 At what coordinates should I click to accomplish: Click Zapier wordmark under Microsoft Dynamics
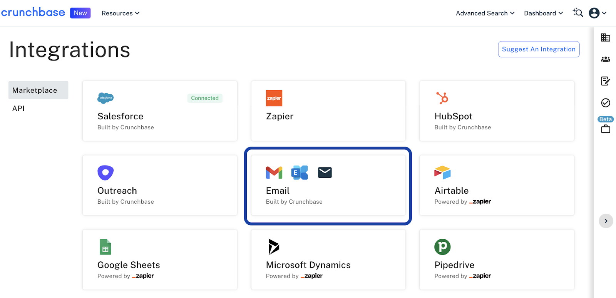pyautogui.click(x=311, y=276)
